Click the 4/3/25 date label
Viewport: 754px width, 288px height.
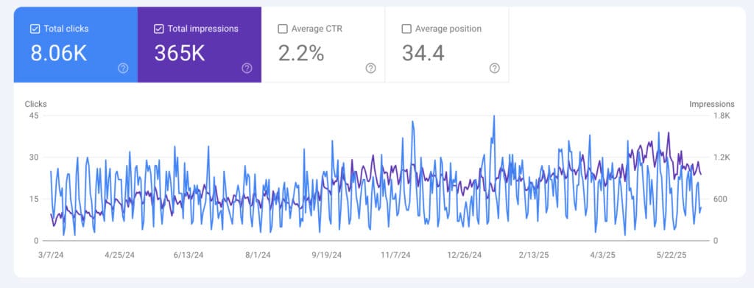[x=602, y=256]
